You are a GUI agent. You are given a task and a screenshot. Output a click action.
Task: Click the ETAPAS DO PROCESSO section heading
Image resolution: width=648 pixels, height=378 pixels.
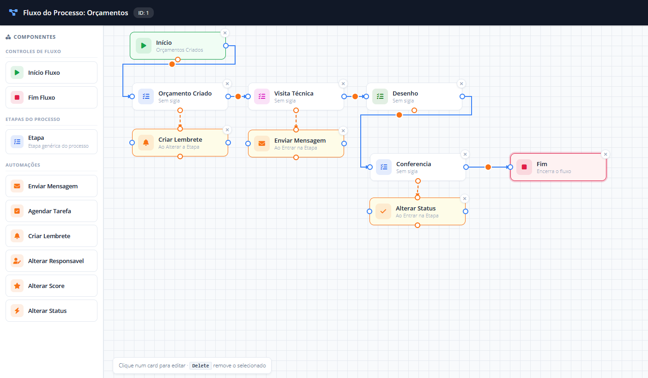33,119
